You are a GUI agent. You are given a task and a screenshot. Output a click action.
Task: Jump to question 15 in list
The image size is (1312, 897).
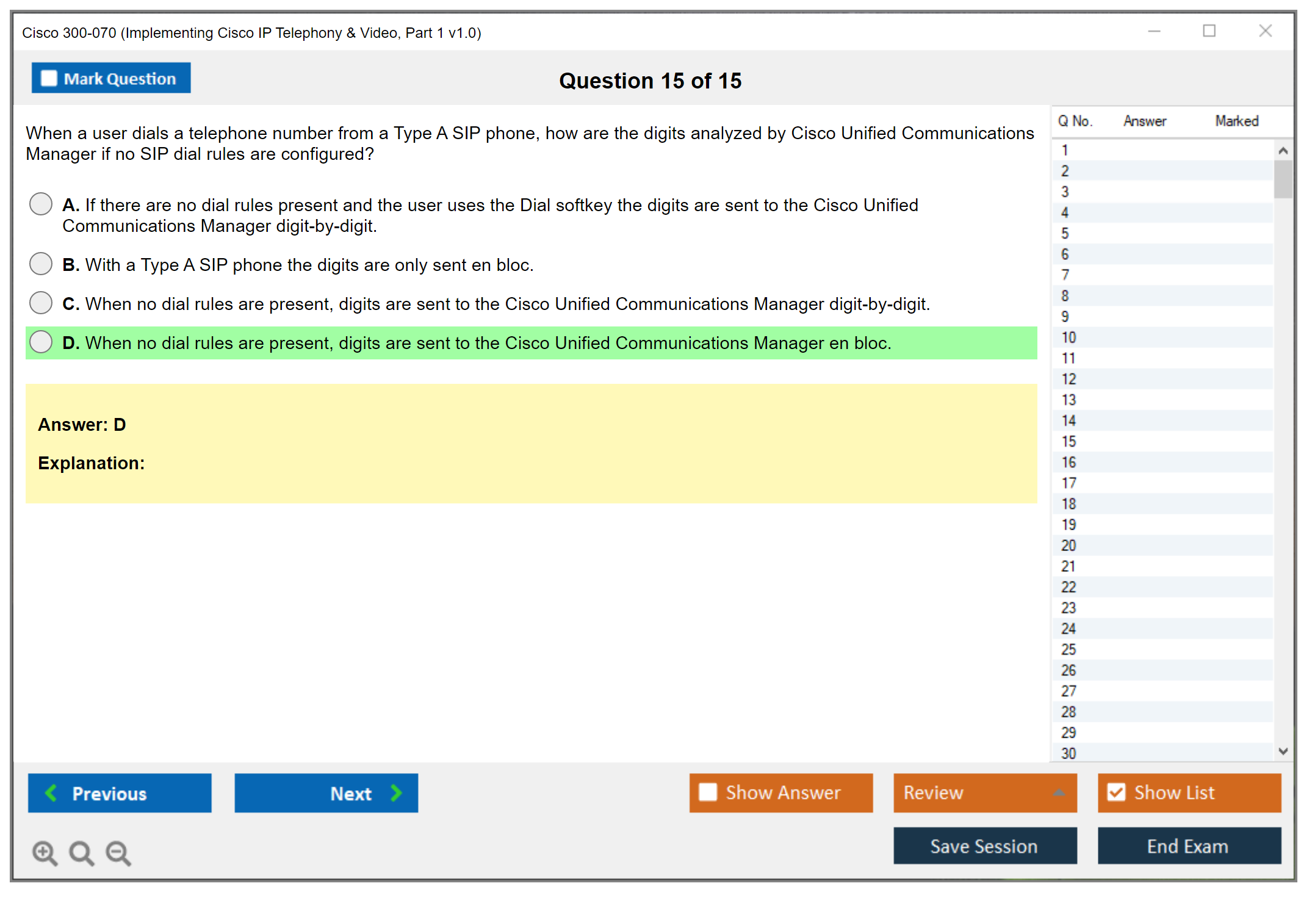click(x=1069, y=441)
